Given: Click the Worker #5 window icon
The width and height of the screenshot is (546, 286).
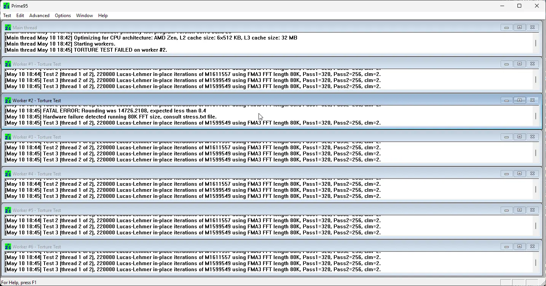Looking at the screenshot, I should pos(8,210).
